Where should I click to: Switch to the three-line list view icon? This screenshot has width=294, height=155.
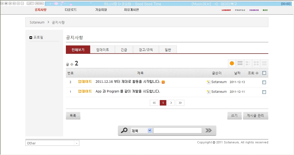coord(240,64)
